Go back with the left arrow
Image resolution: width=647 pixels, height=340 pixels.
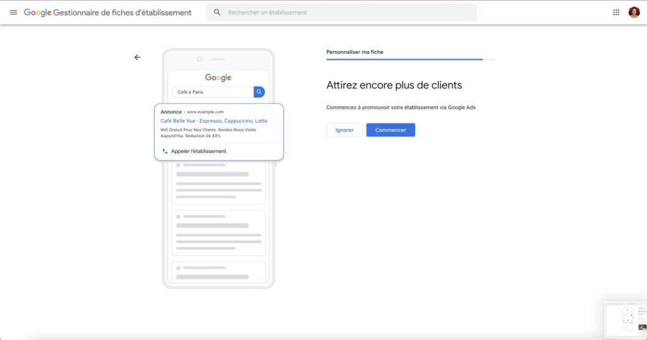pos(137,58)
